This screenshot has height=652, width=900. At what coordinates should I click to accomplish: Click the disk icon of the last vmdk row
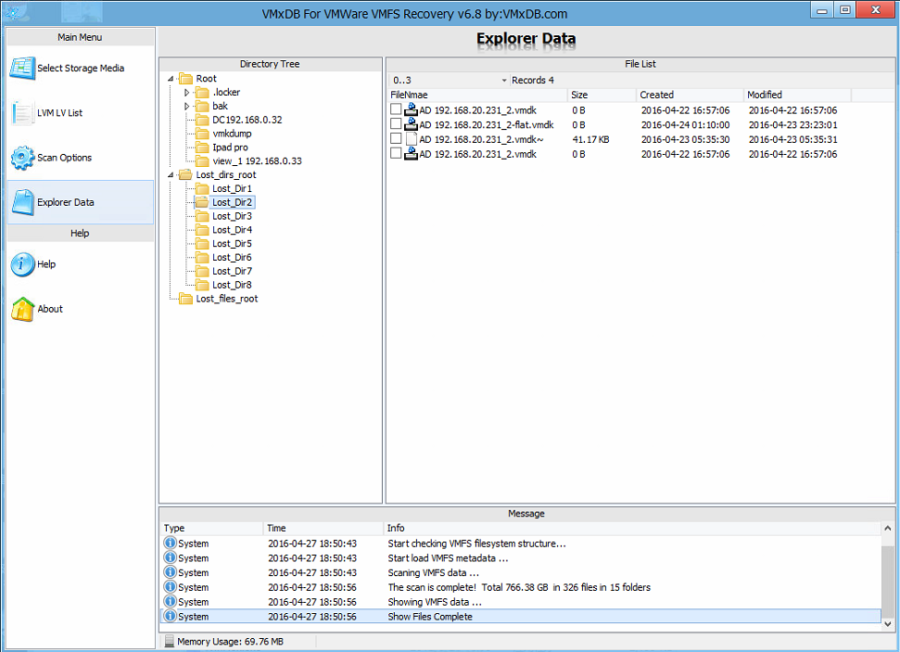[x=411, y=153]
